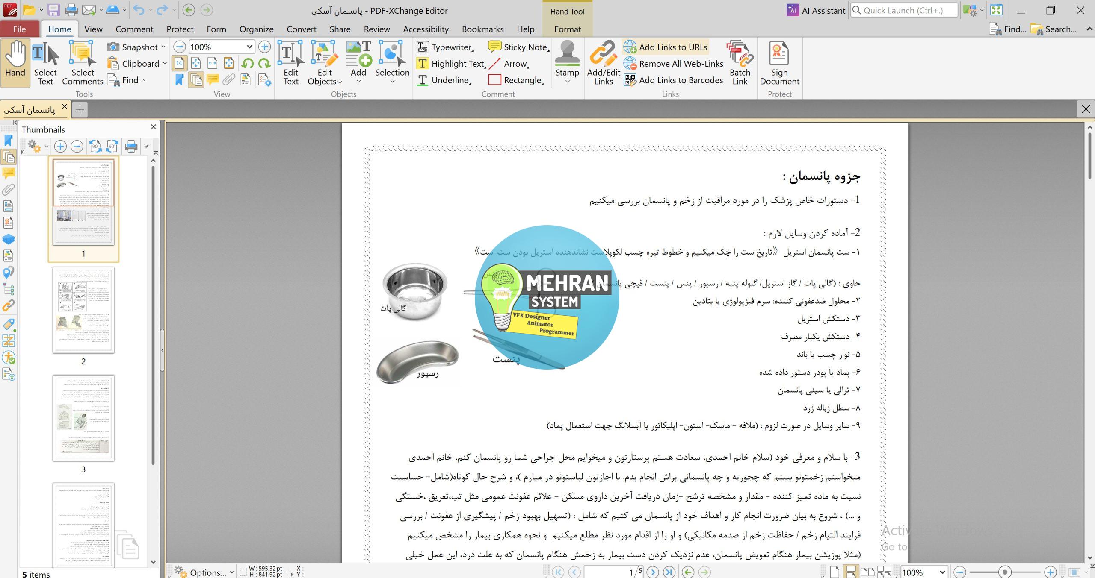Expand the Clipboard dropdown arrow
The width and height of the screenshot is (1095, 578).
[165, 64]
